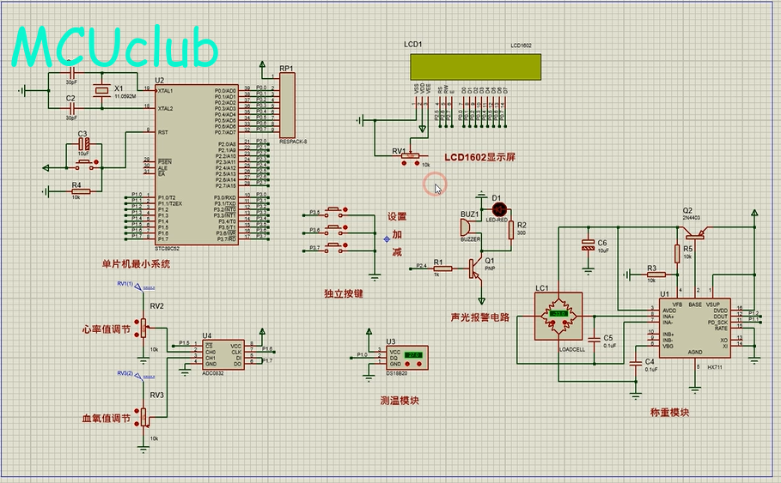Select the U4 ADC0832 chip
Image resolution: width=781 pixels, height=483 pixels.
point(223,354)
